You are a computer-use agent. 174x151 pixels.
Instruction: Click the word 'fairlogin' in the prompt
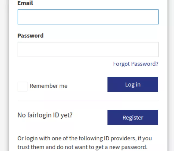point(39,115)
